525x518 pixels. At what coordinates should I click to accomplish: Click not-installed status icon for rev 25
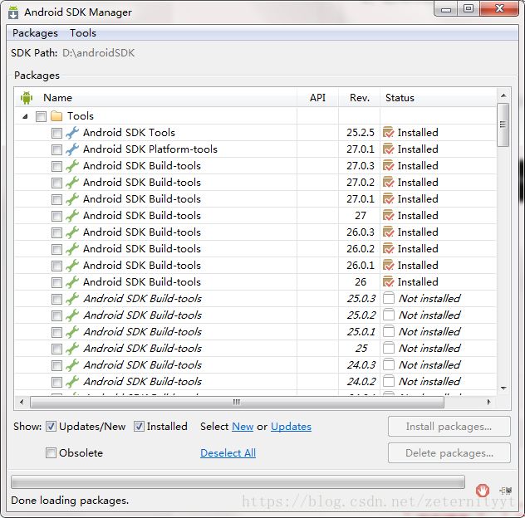pos(389,348)
